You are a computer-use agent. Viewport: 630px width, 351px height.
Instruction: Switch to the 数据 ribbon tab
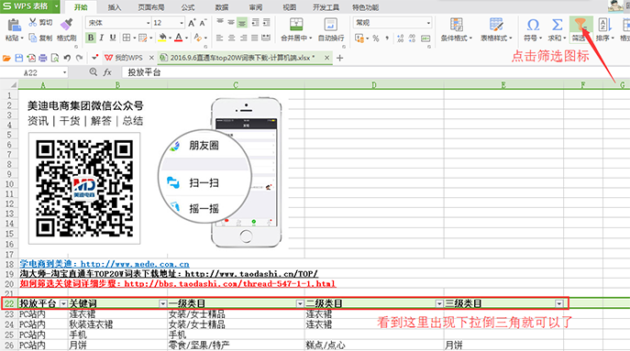pos(222,7)
